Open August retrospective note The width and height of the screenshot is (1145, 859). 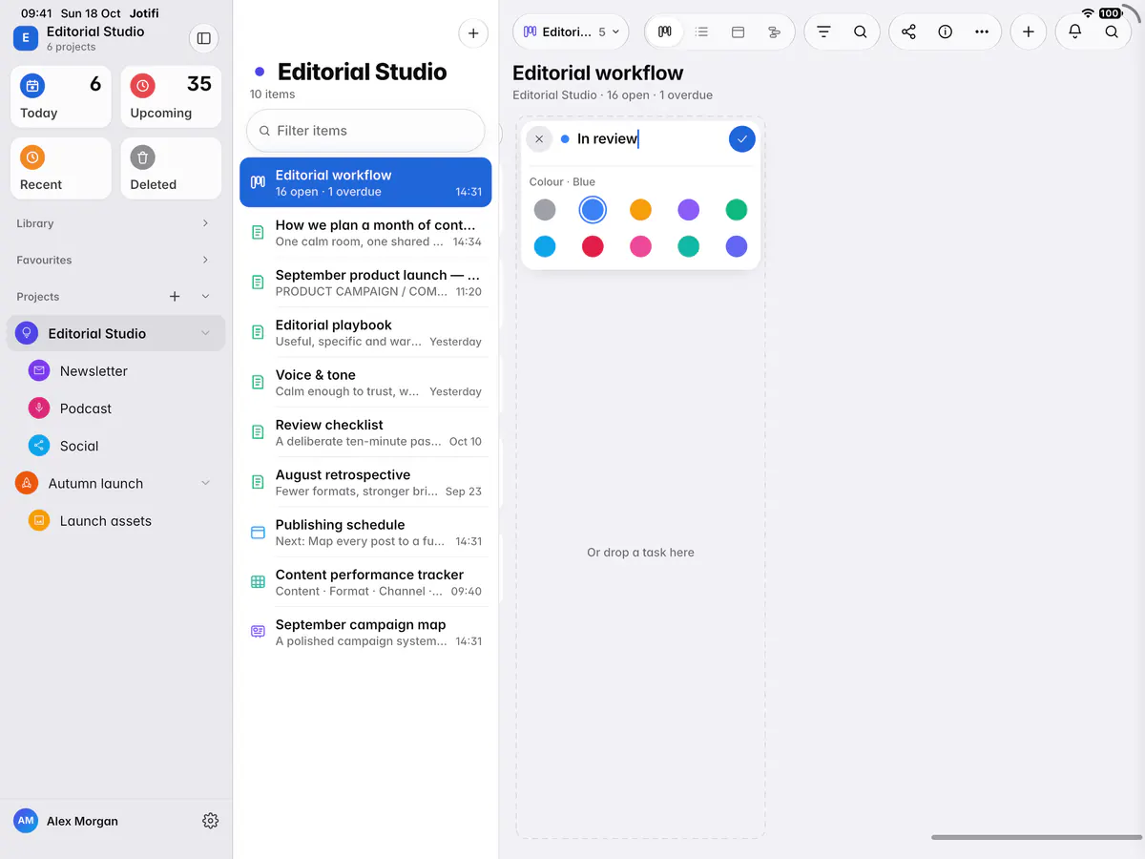click(365, 483)
